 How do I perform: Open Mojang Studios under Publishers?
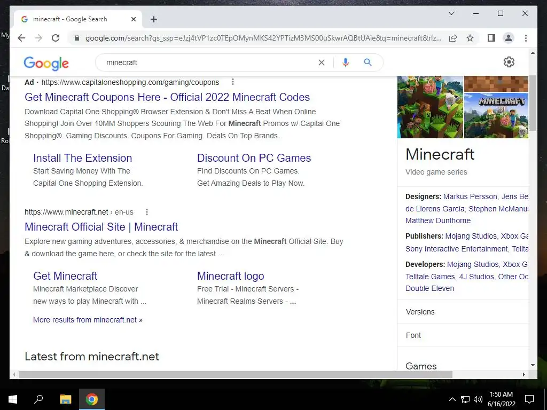tap(471, 236)
